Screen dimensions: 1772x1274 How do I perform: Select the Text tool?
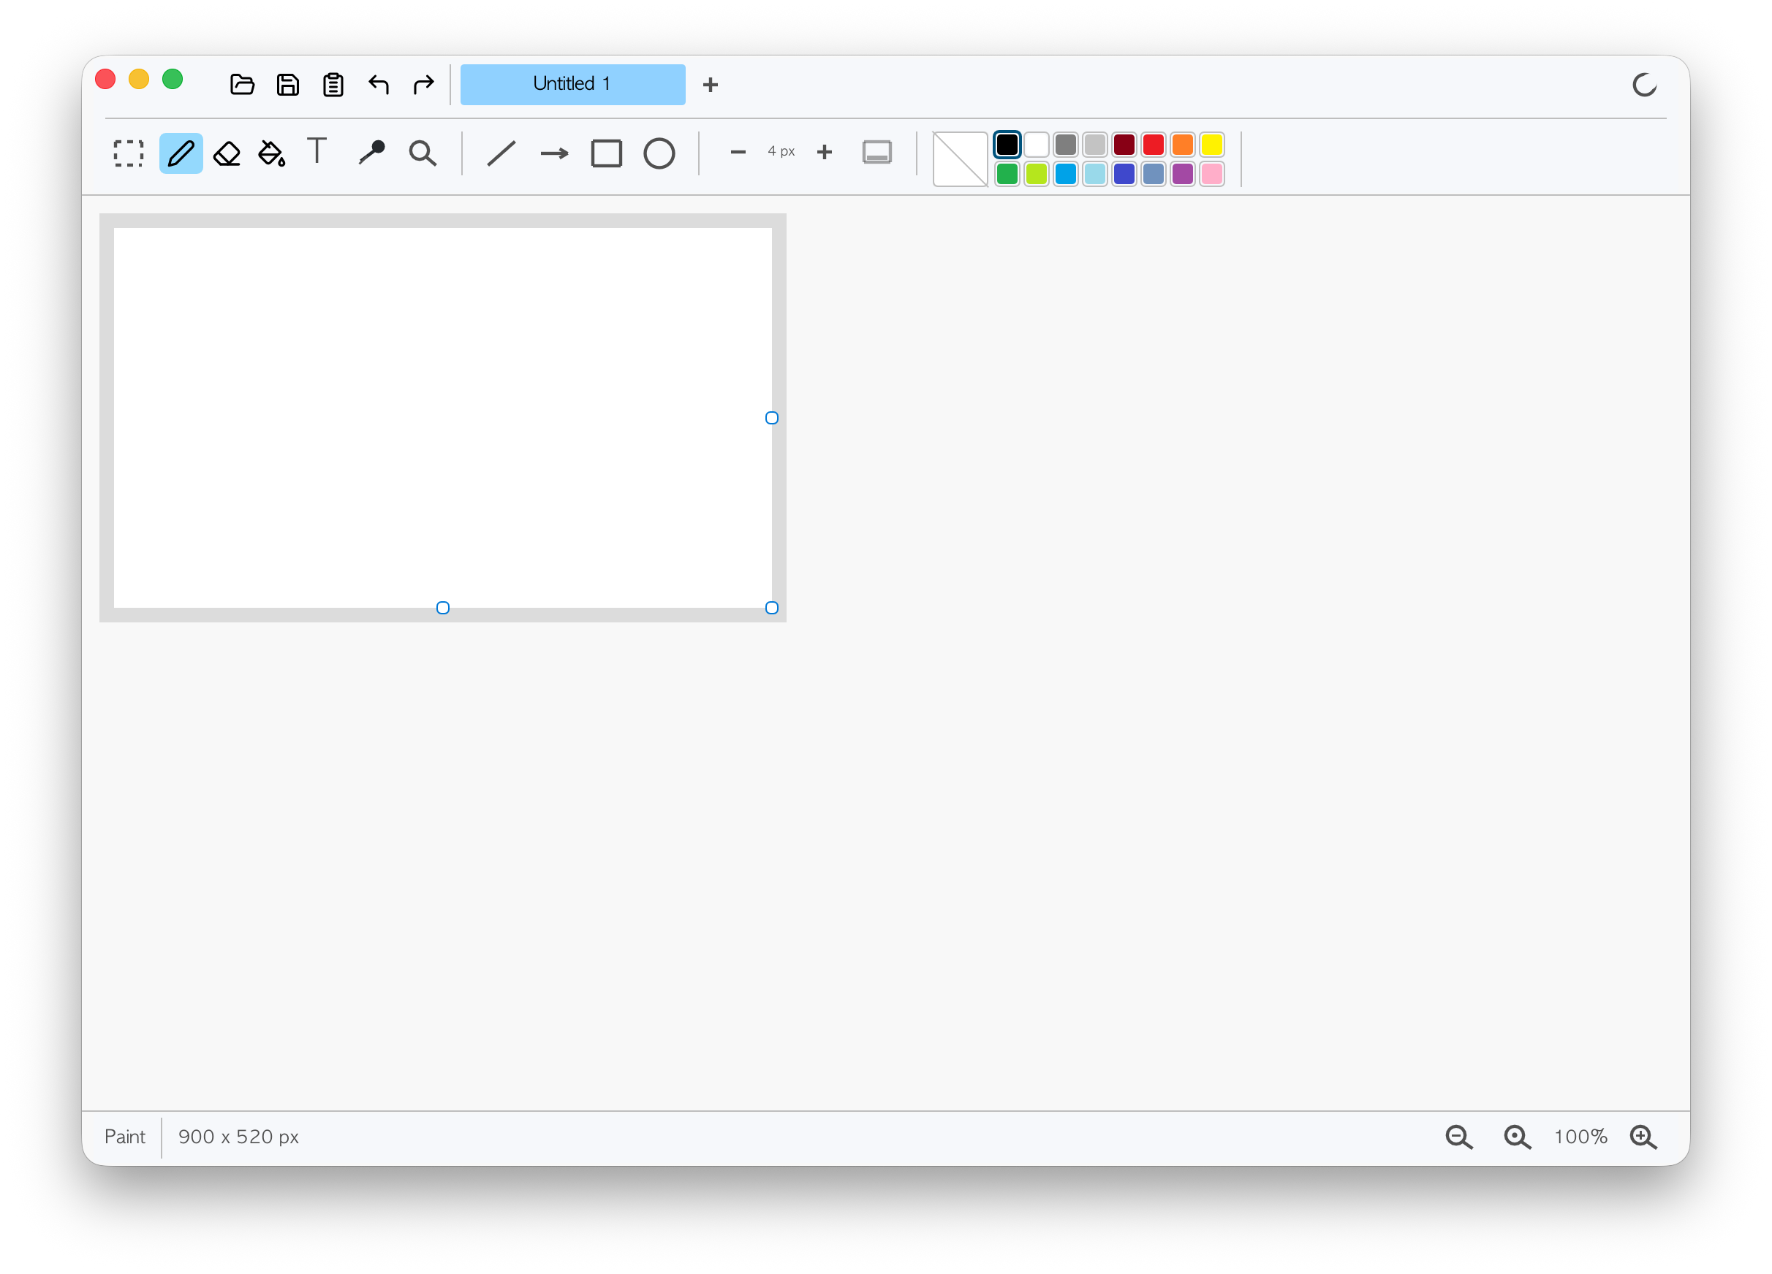pos(317,150)
